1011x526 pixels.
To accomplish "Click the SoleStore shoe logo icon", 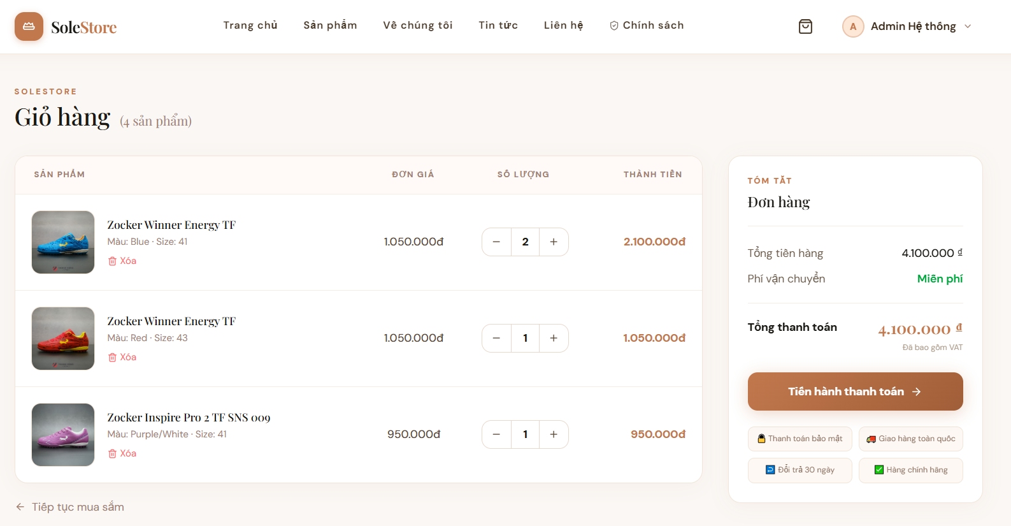I will click(29, 27).
